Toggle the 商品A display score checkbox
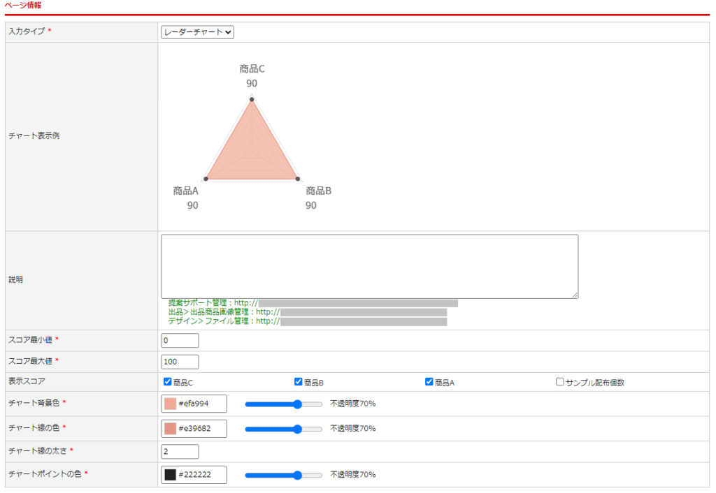Viewport: 716px width, 493px height. pos(429,382)
